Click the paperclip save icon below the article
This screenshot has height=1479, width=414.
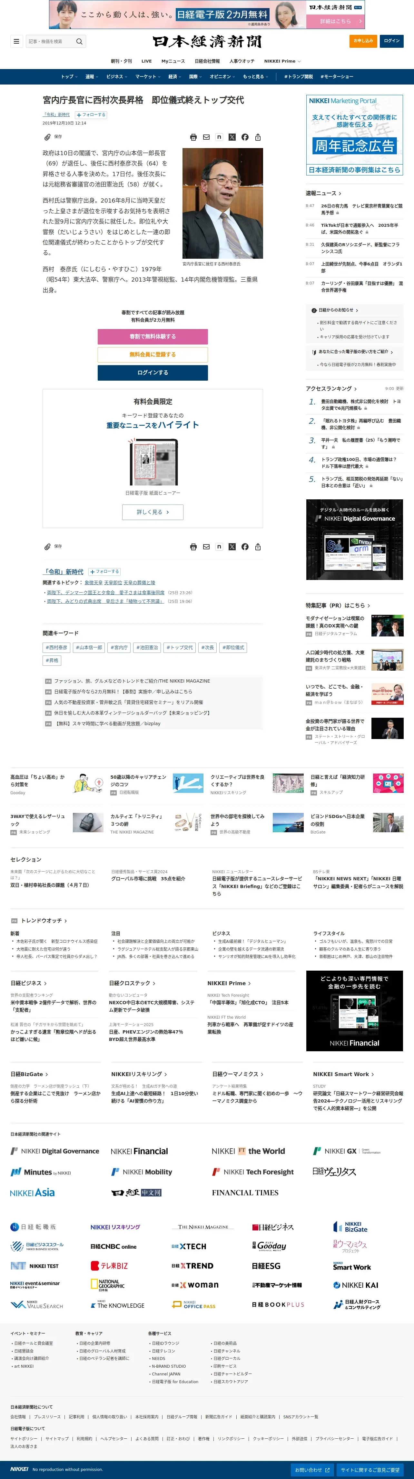coord(48,546)
